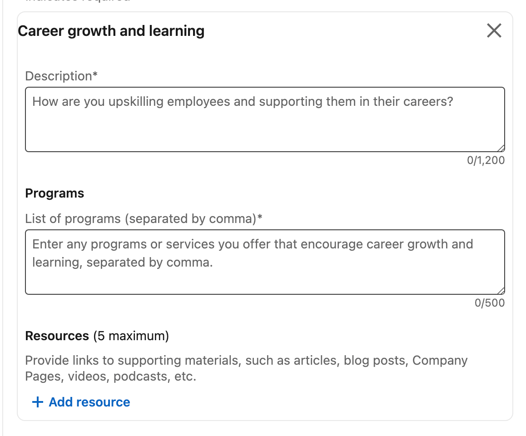Click the blue Add resource text
The height and width of the screenshot is (436, 526).
pos(89,402)
